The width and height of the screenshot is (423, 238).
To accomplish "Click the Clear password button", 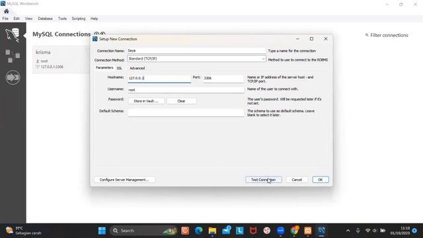I will coord(181,101).
